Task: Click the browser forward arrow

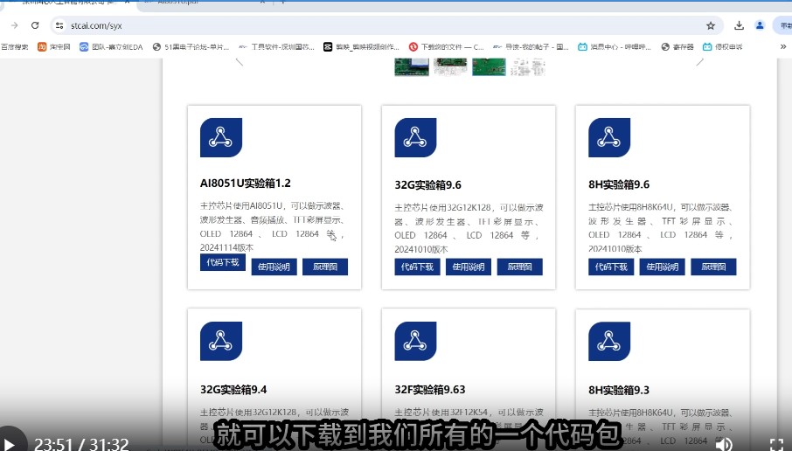Action: (x=14, y=25)
